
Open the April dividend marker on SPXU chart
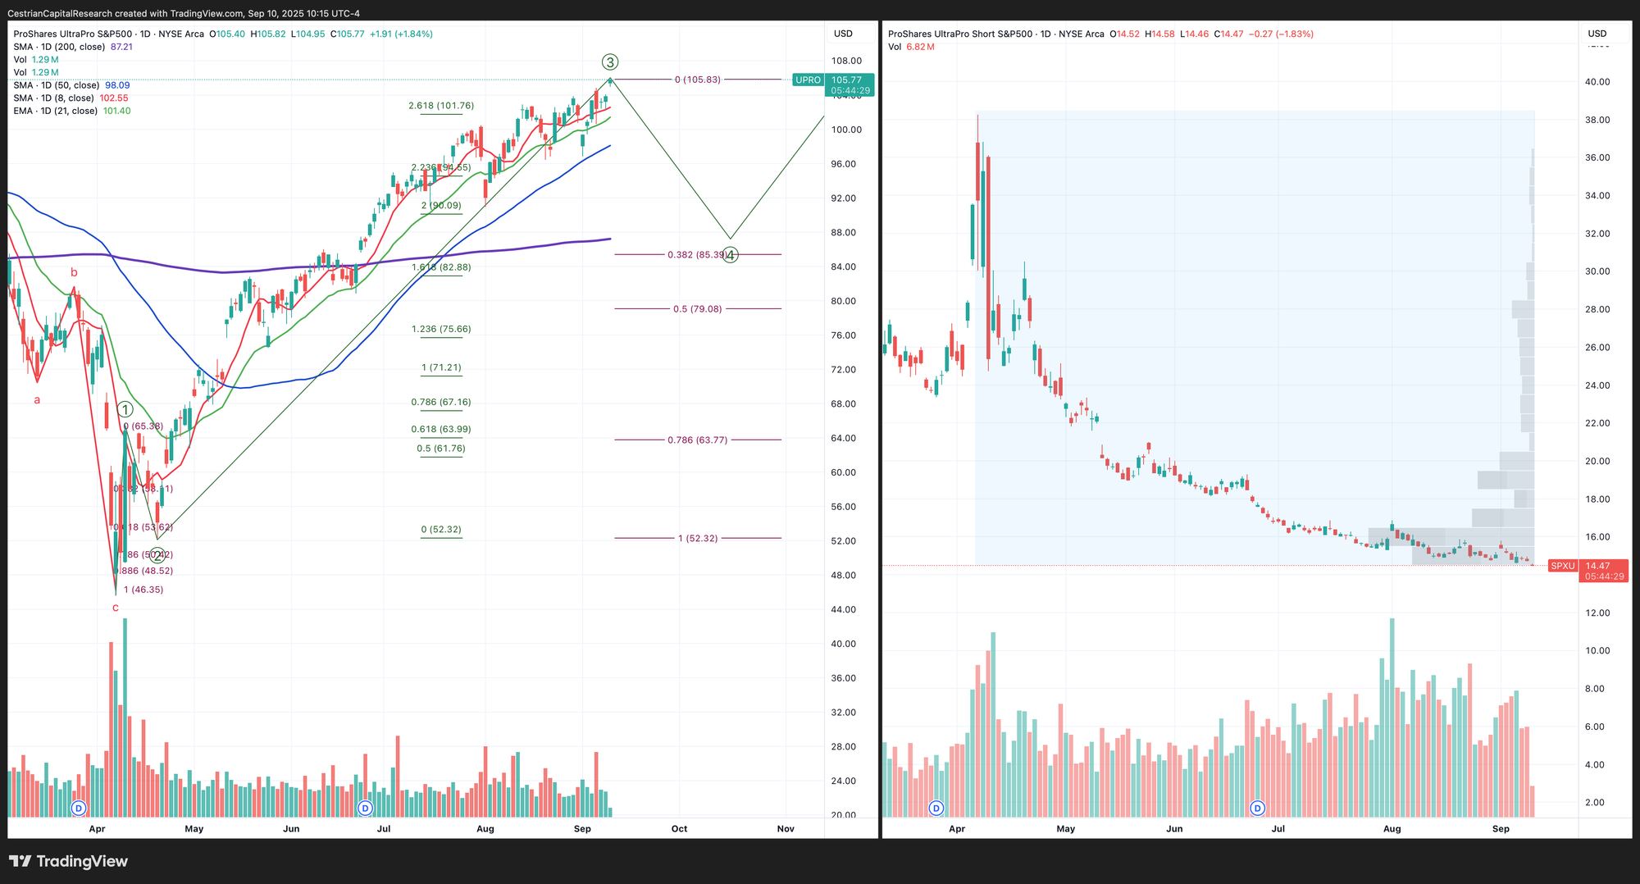click(936, 809)
